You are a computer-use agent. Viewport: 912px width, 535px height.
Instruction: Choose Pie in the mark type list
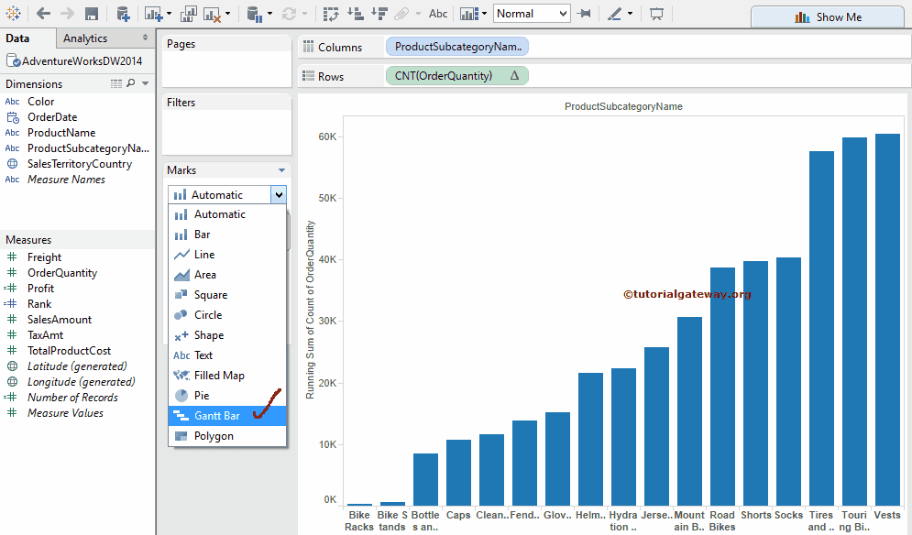202,396
